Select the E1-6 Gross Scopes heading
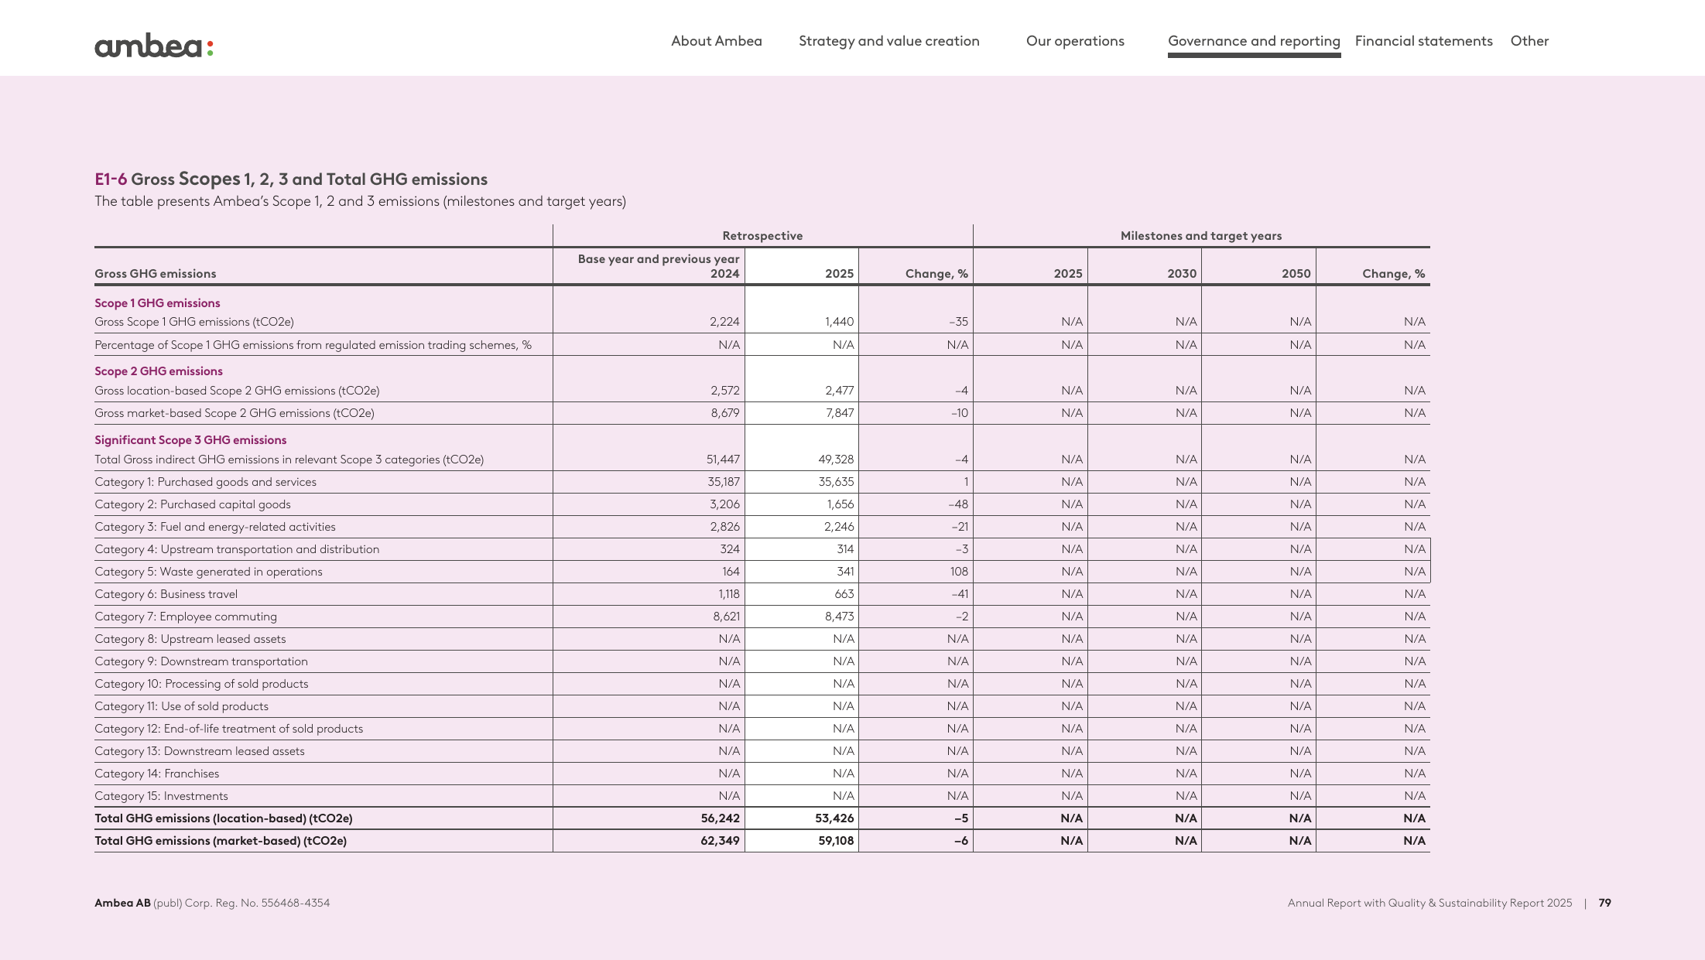 [x=291, y=179]
